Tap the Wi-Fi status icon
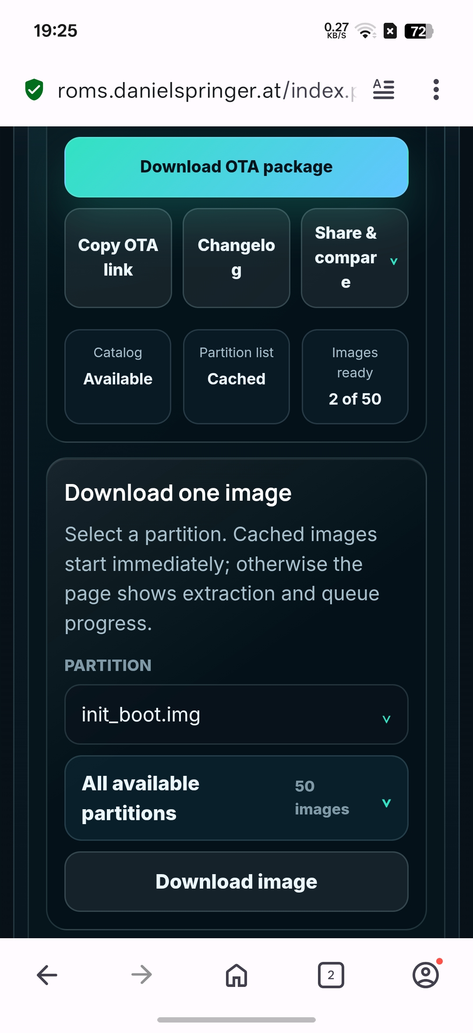 tap(366, 31)
